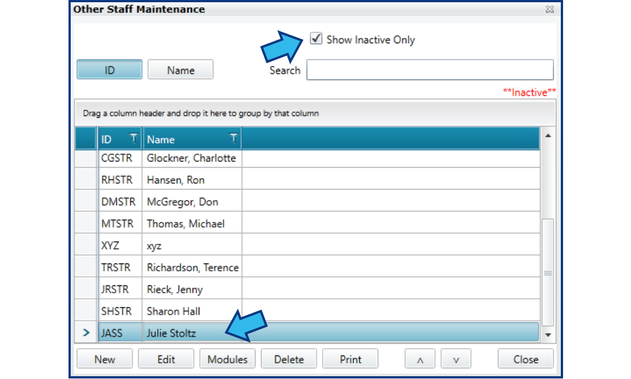Click the current row indicator arrow
This screenshot has height=379, width=631.
[86, 332]
